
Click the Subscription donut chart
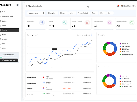[110, 49]
